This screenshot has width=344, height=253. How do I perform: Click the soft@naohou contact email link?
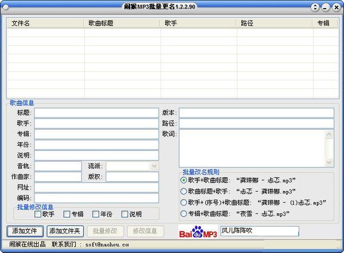[107, 244]
